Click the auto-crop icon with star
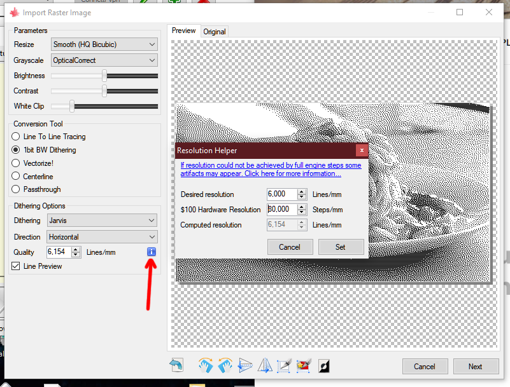 (x=304, y=365)
